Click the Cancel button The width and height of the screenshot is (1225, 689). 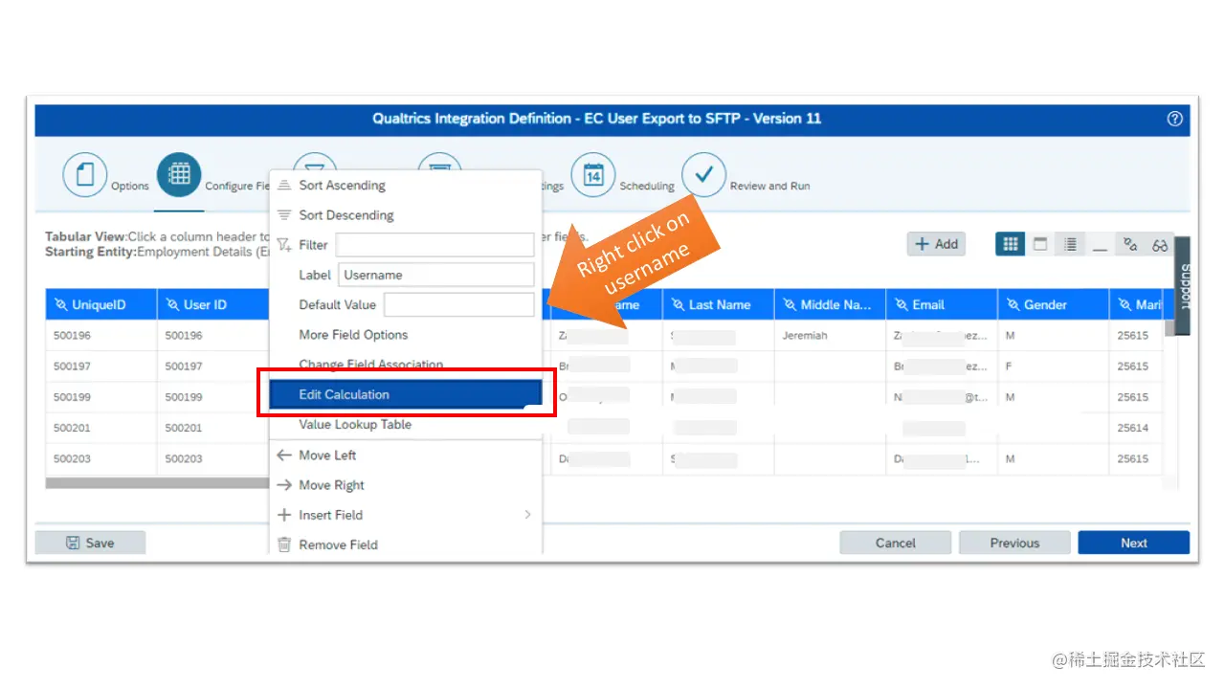(x=896, y=543)
